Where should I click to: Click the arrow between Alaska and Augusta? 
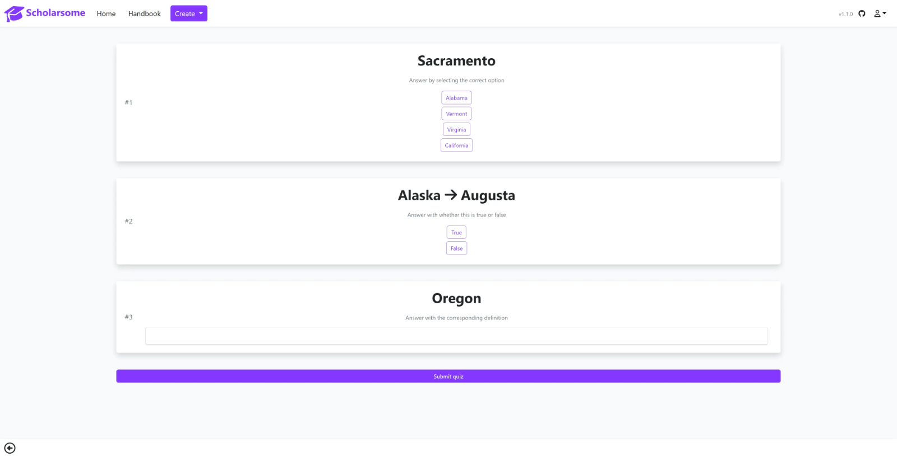tap(451, 195)
